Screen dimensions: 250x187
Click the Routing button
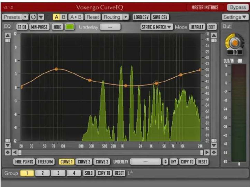pos(112,17)
